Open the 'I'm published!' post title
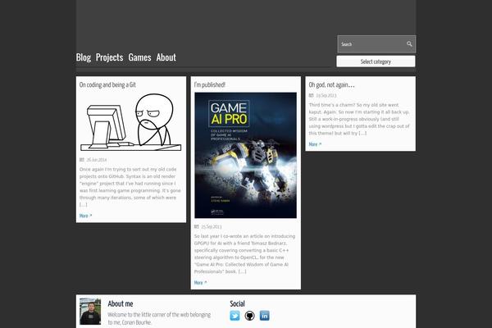The height and width of the screenshot is (328, 492). (x=210, y=84)
